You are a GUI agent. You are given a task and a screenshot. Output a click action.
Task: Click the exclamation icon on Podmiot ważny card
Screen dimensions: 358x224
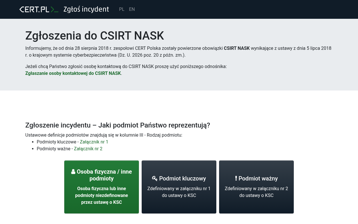(236, 178)
